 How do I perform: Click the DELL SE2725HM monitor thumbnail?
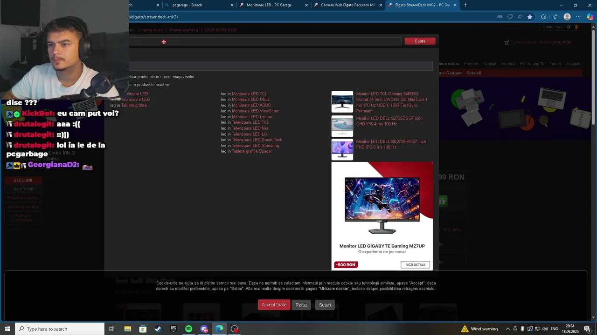point(342,149)
